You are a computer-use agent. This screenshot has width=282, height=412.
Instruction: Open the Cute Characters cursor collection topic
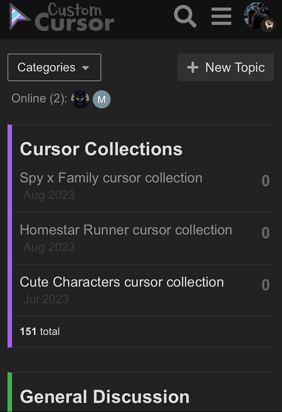tap(122, 282)
